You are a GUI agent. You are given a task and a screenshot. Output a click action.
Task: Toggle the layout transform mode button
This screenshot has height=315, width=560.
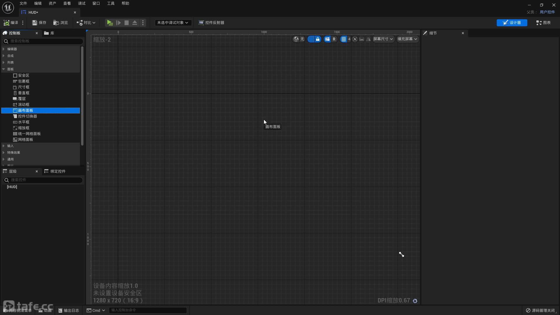tap(327, 39)
